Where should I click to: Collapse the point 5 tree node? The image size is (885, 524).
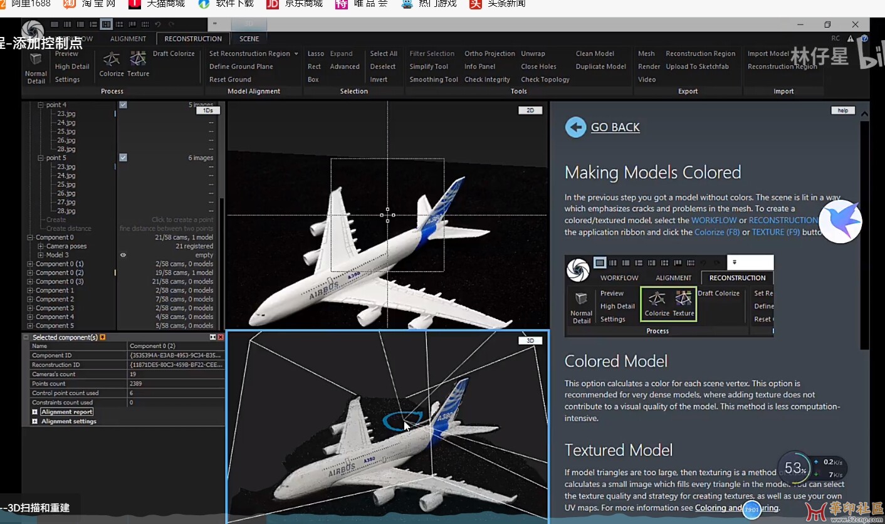(x=40, y=158)
